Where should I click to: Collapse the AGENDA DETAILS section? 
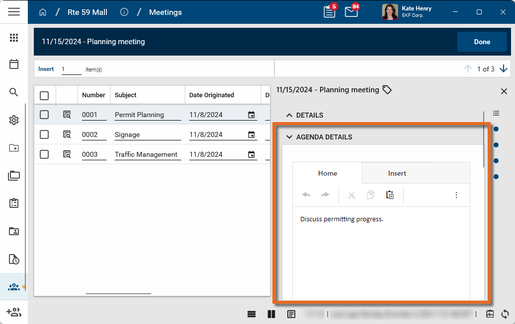[x=289, y=137]
